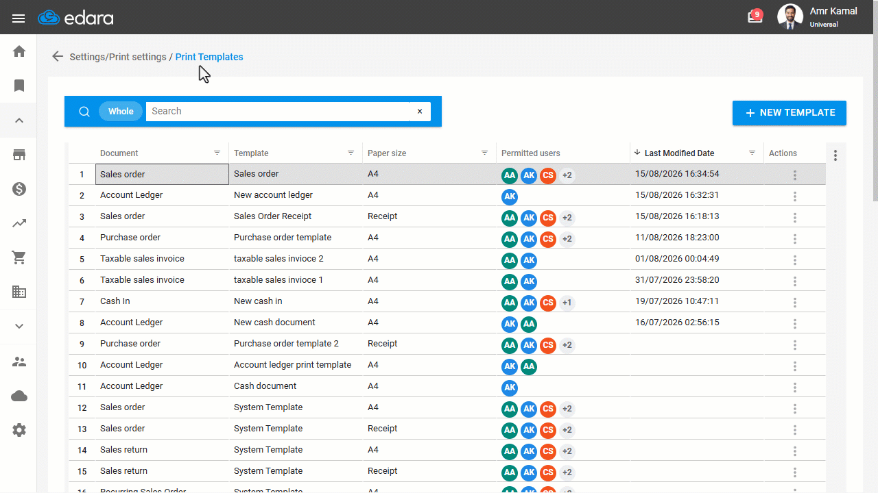The image size is (878, 493).
Task: Open notifications with 9 badge
Action: click(755, 17)
